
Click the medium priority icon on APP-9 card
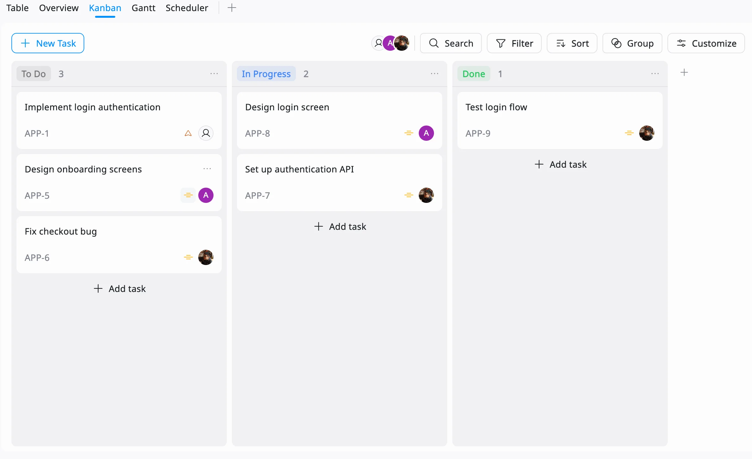click(629, 133)
